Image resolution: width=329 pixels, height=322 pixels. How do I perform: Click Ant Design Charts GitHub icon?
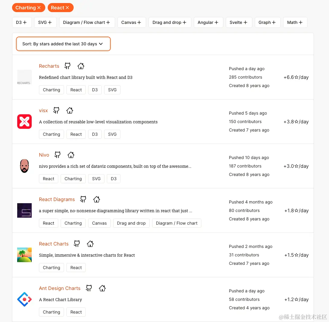click(x=89, y=288)
